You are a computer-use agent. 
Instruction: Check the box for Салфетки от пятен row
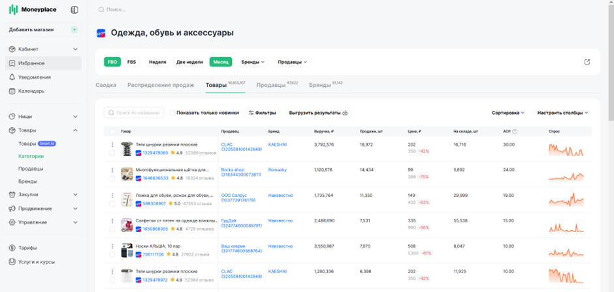point(112,229)
